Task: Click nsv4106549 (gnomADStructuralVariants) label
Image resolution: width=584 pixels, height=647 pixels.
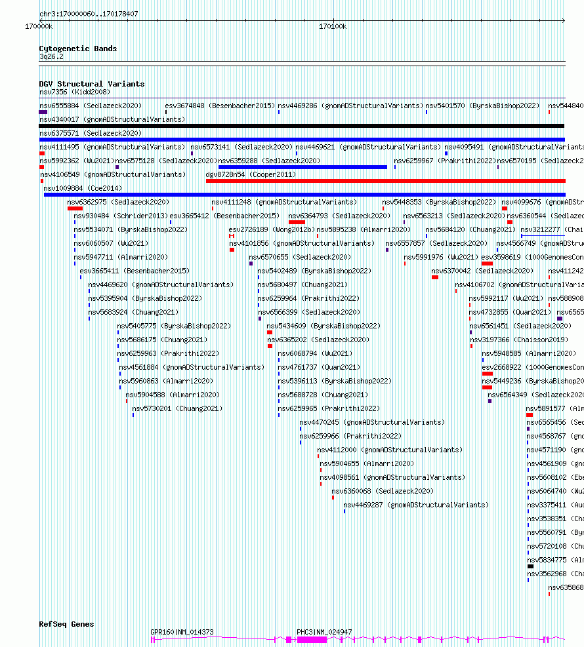Action: pyautogui.click(x=113, y=174)
